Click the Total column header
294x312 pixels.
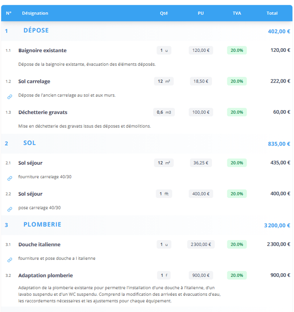(272, 13)
